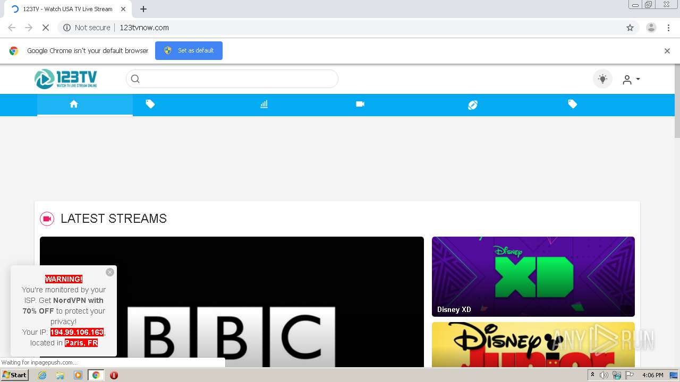The image size is (680, 382).
Task: Click the Opera icon in taskbar
Action: coord(114,375)
